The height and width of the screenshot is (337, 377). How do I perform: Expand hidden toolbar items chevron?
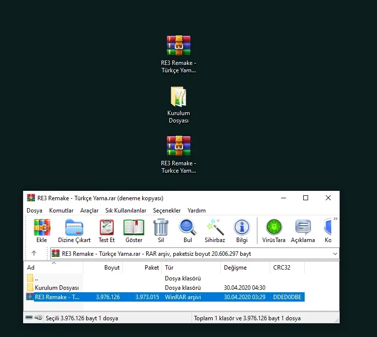pyautogui.click(x=336, y=219)
